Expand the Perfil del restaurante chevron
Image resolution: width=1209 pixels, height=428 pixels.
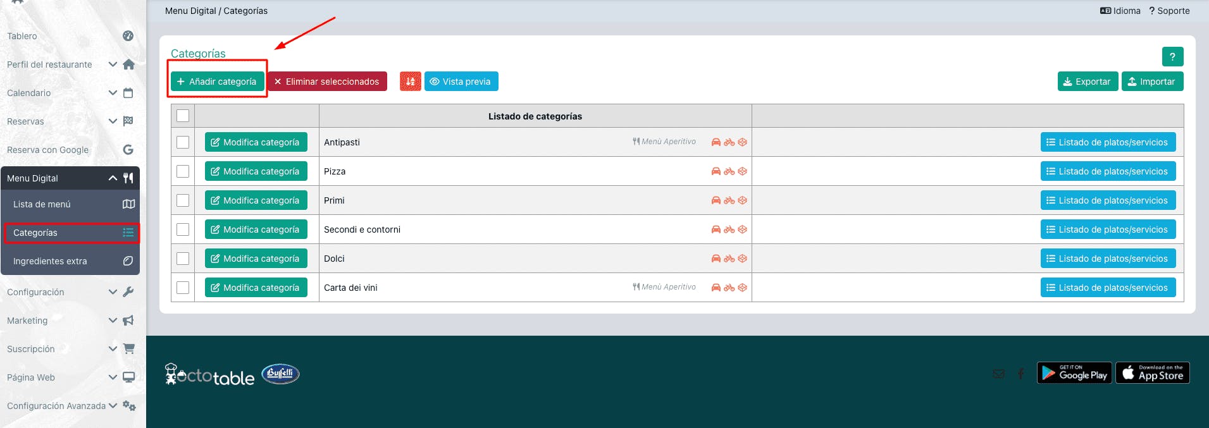(x=113, y=64)
